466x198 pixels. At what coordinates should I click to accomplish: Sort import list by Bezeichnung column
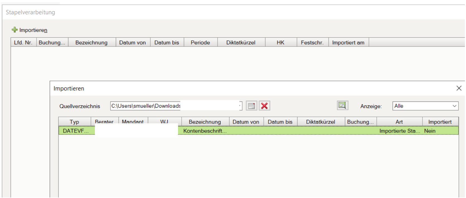click(x=205, y=122)
